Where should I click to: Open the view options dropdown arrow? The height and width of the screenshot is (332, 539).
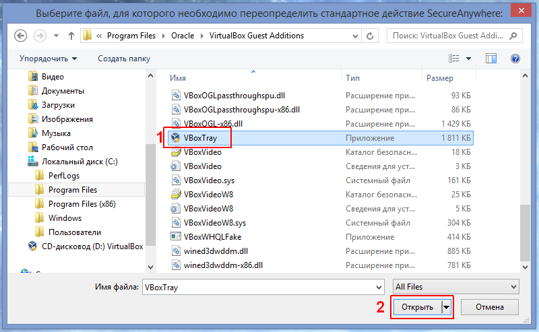(x=468, y=59)
